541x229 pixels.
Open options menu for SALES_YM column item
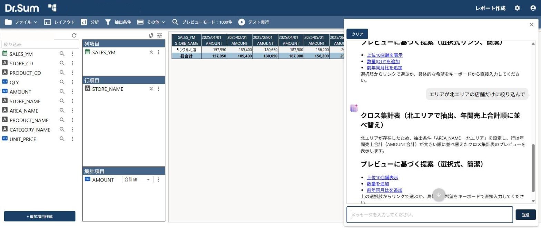[158, 52]
